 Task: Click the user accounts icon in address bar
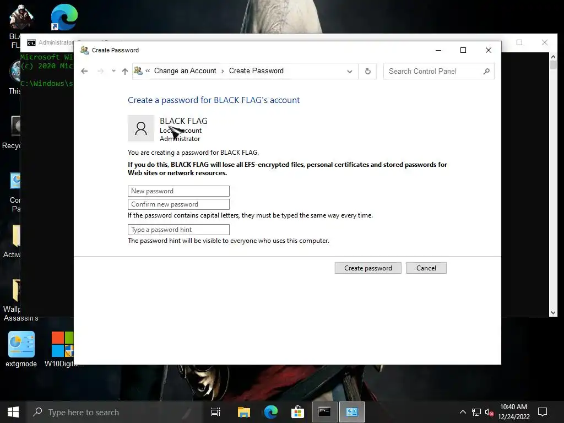[x=138, y=70]
